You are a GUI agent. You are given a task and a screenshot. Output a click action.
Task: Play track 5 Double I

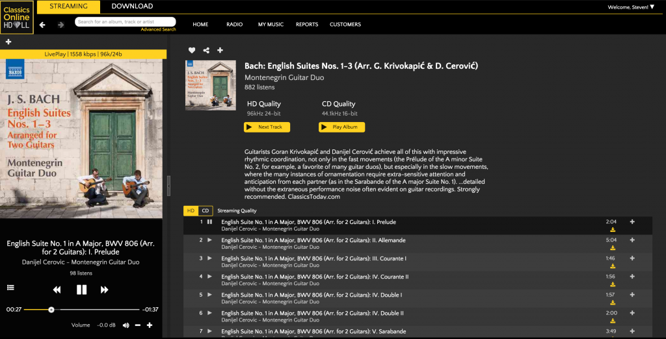click(x=209, y=294)
